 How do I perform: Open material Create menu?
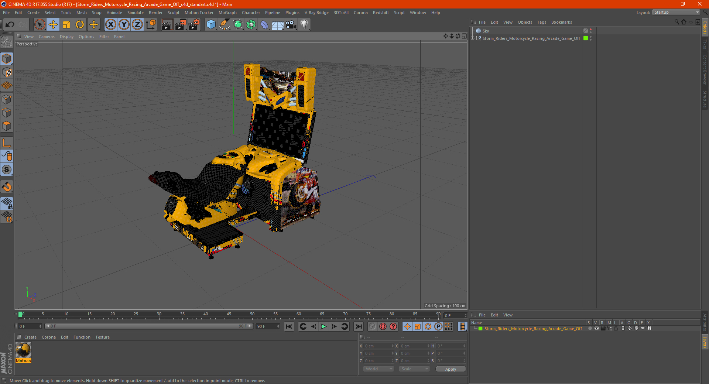(30, 337)
